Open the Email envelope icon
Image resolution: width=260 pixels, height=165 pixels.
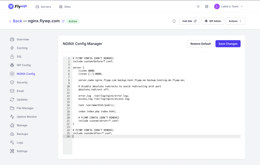point(12,91)
